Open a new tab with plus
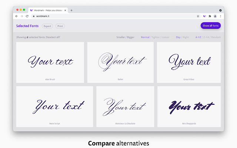This screenshot has height=148, width=237. coord(71,10)
